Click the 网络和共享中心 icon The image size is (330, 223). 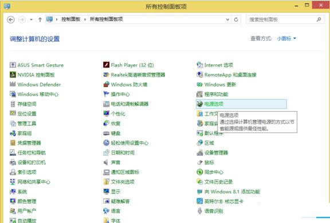[x=13, y=182]
